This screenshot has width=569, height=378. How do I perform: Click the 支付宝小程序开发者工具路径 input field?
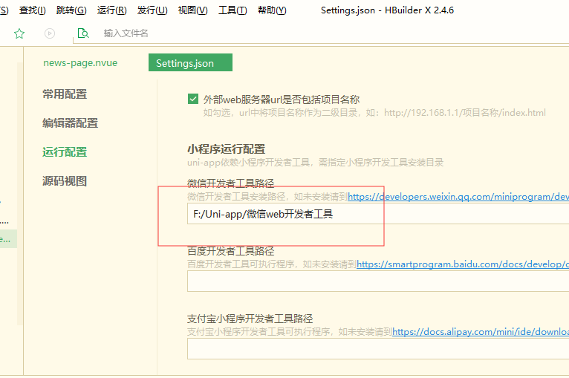(x=378, y=348)
